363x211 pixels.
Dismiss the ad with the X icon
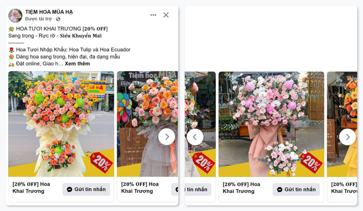tap(166, 15)
